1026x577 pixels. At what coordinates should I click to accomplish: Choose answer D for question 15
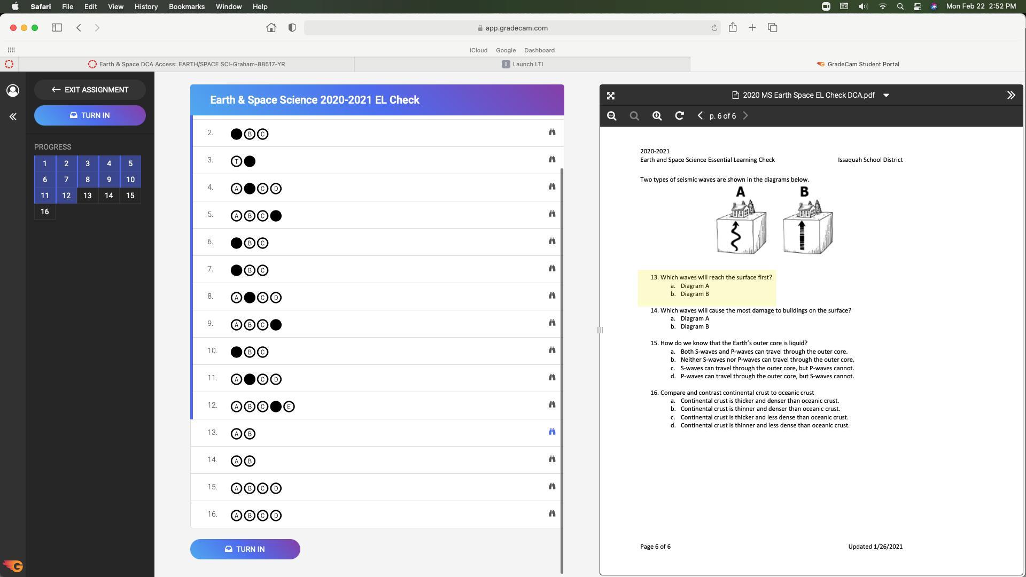click(276, 488)
